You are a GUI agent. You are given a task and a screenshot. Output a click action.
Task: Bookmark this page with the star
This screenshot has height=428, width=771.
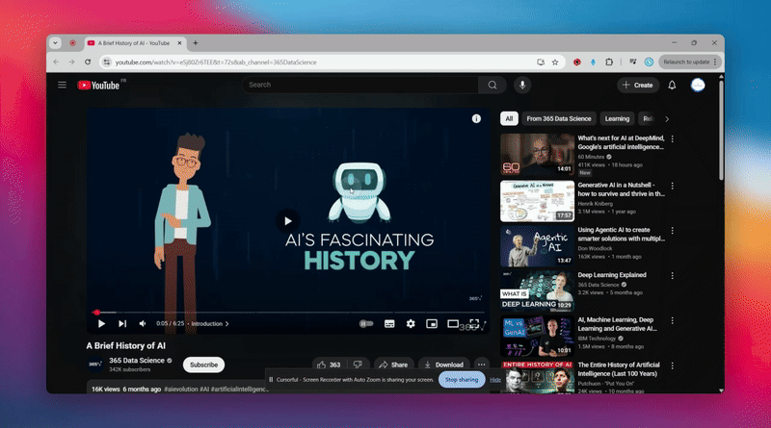(555, 62)
